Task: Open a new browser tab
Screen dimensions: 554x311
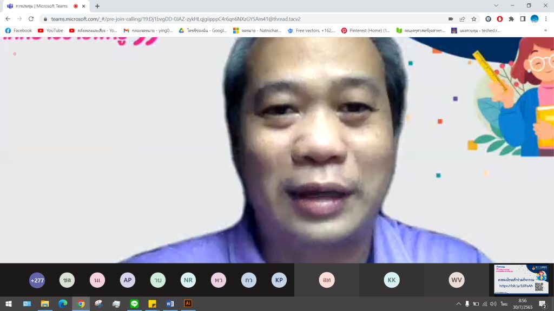Action: coord(97,6)
